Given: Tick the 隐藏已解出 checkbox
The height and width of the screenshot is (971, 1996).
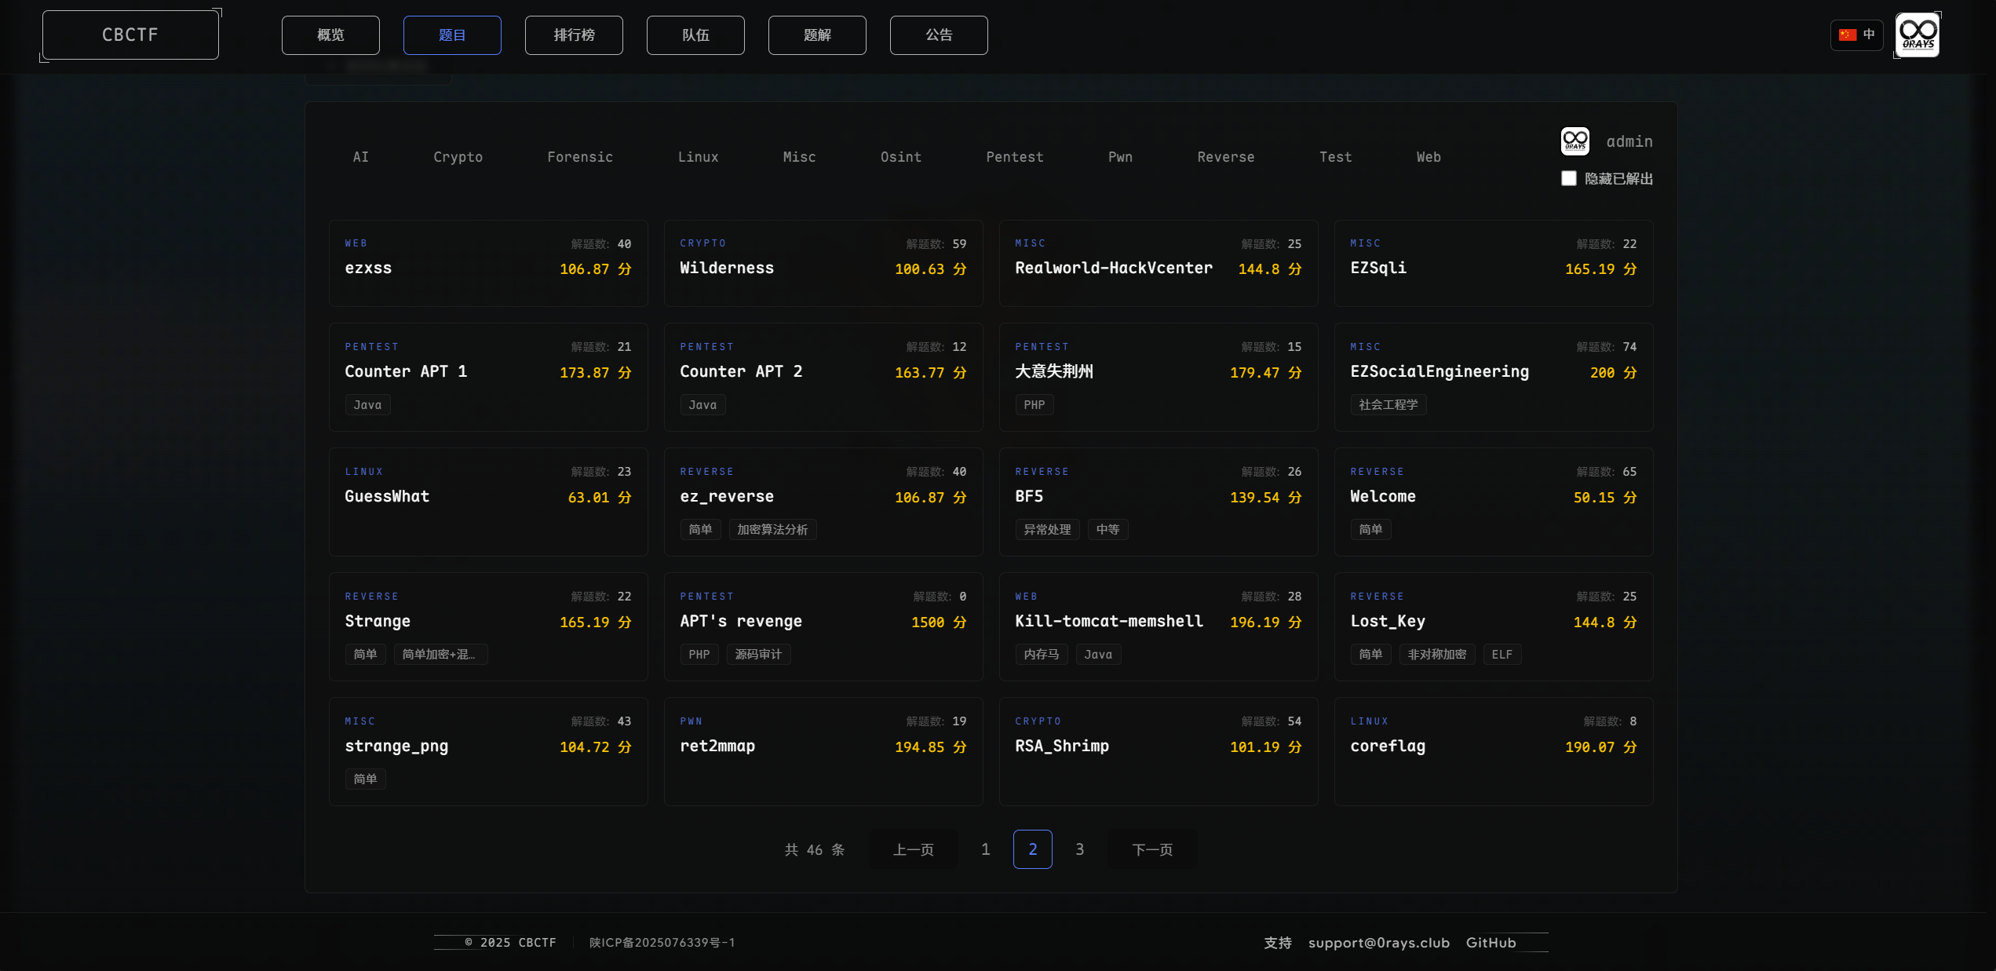Looking at the screenshot, I should tap(1568, 178).
